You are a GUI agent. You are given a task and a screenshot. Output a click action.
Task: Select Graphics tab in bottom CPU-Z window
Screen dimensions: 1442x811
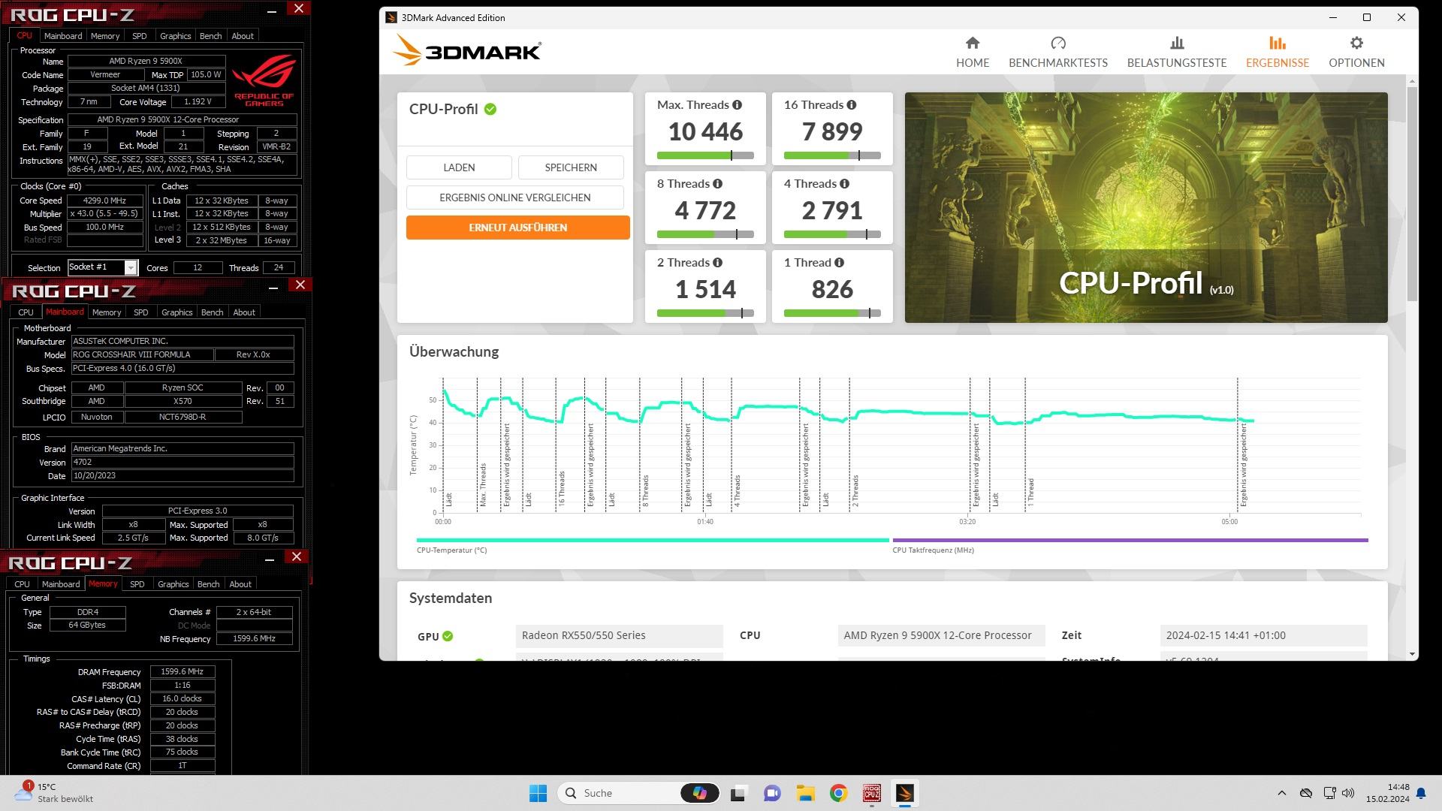tap(173, 584)
